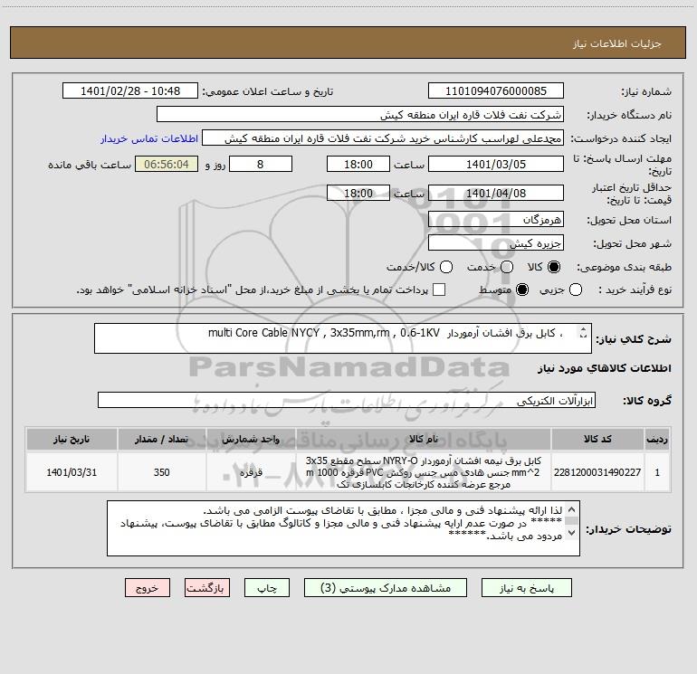The width and height of the screenshot is (697, 674).
Task: Select product code 2281200031490227 cell
Action: pyautogui.click(x=597, y=472)
